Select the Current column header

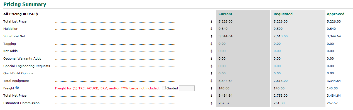(x=225, y=14)
